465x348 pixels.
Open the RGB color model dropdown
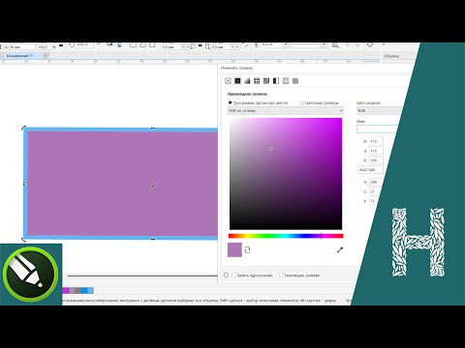(x=380, y=110)
